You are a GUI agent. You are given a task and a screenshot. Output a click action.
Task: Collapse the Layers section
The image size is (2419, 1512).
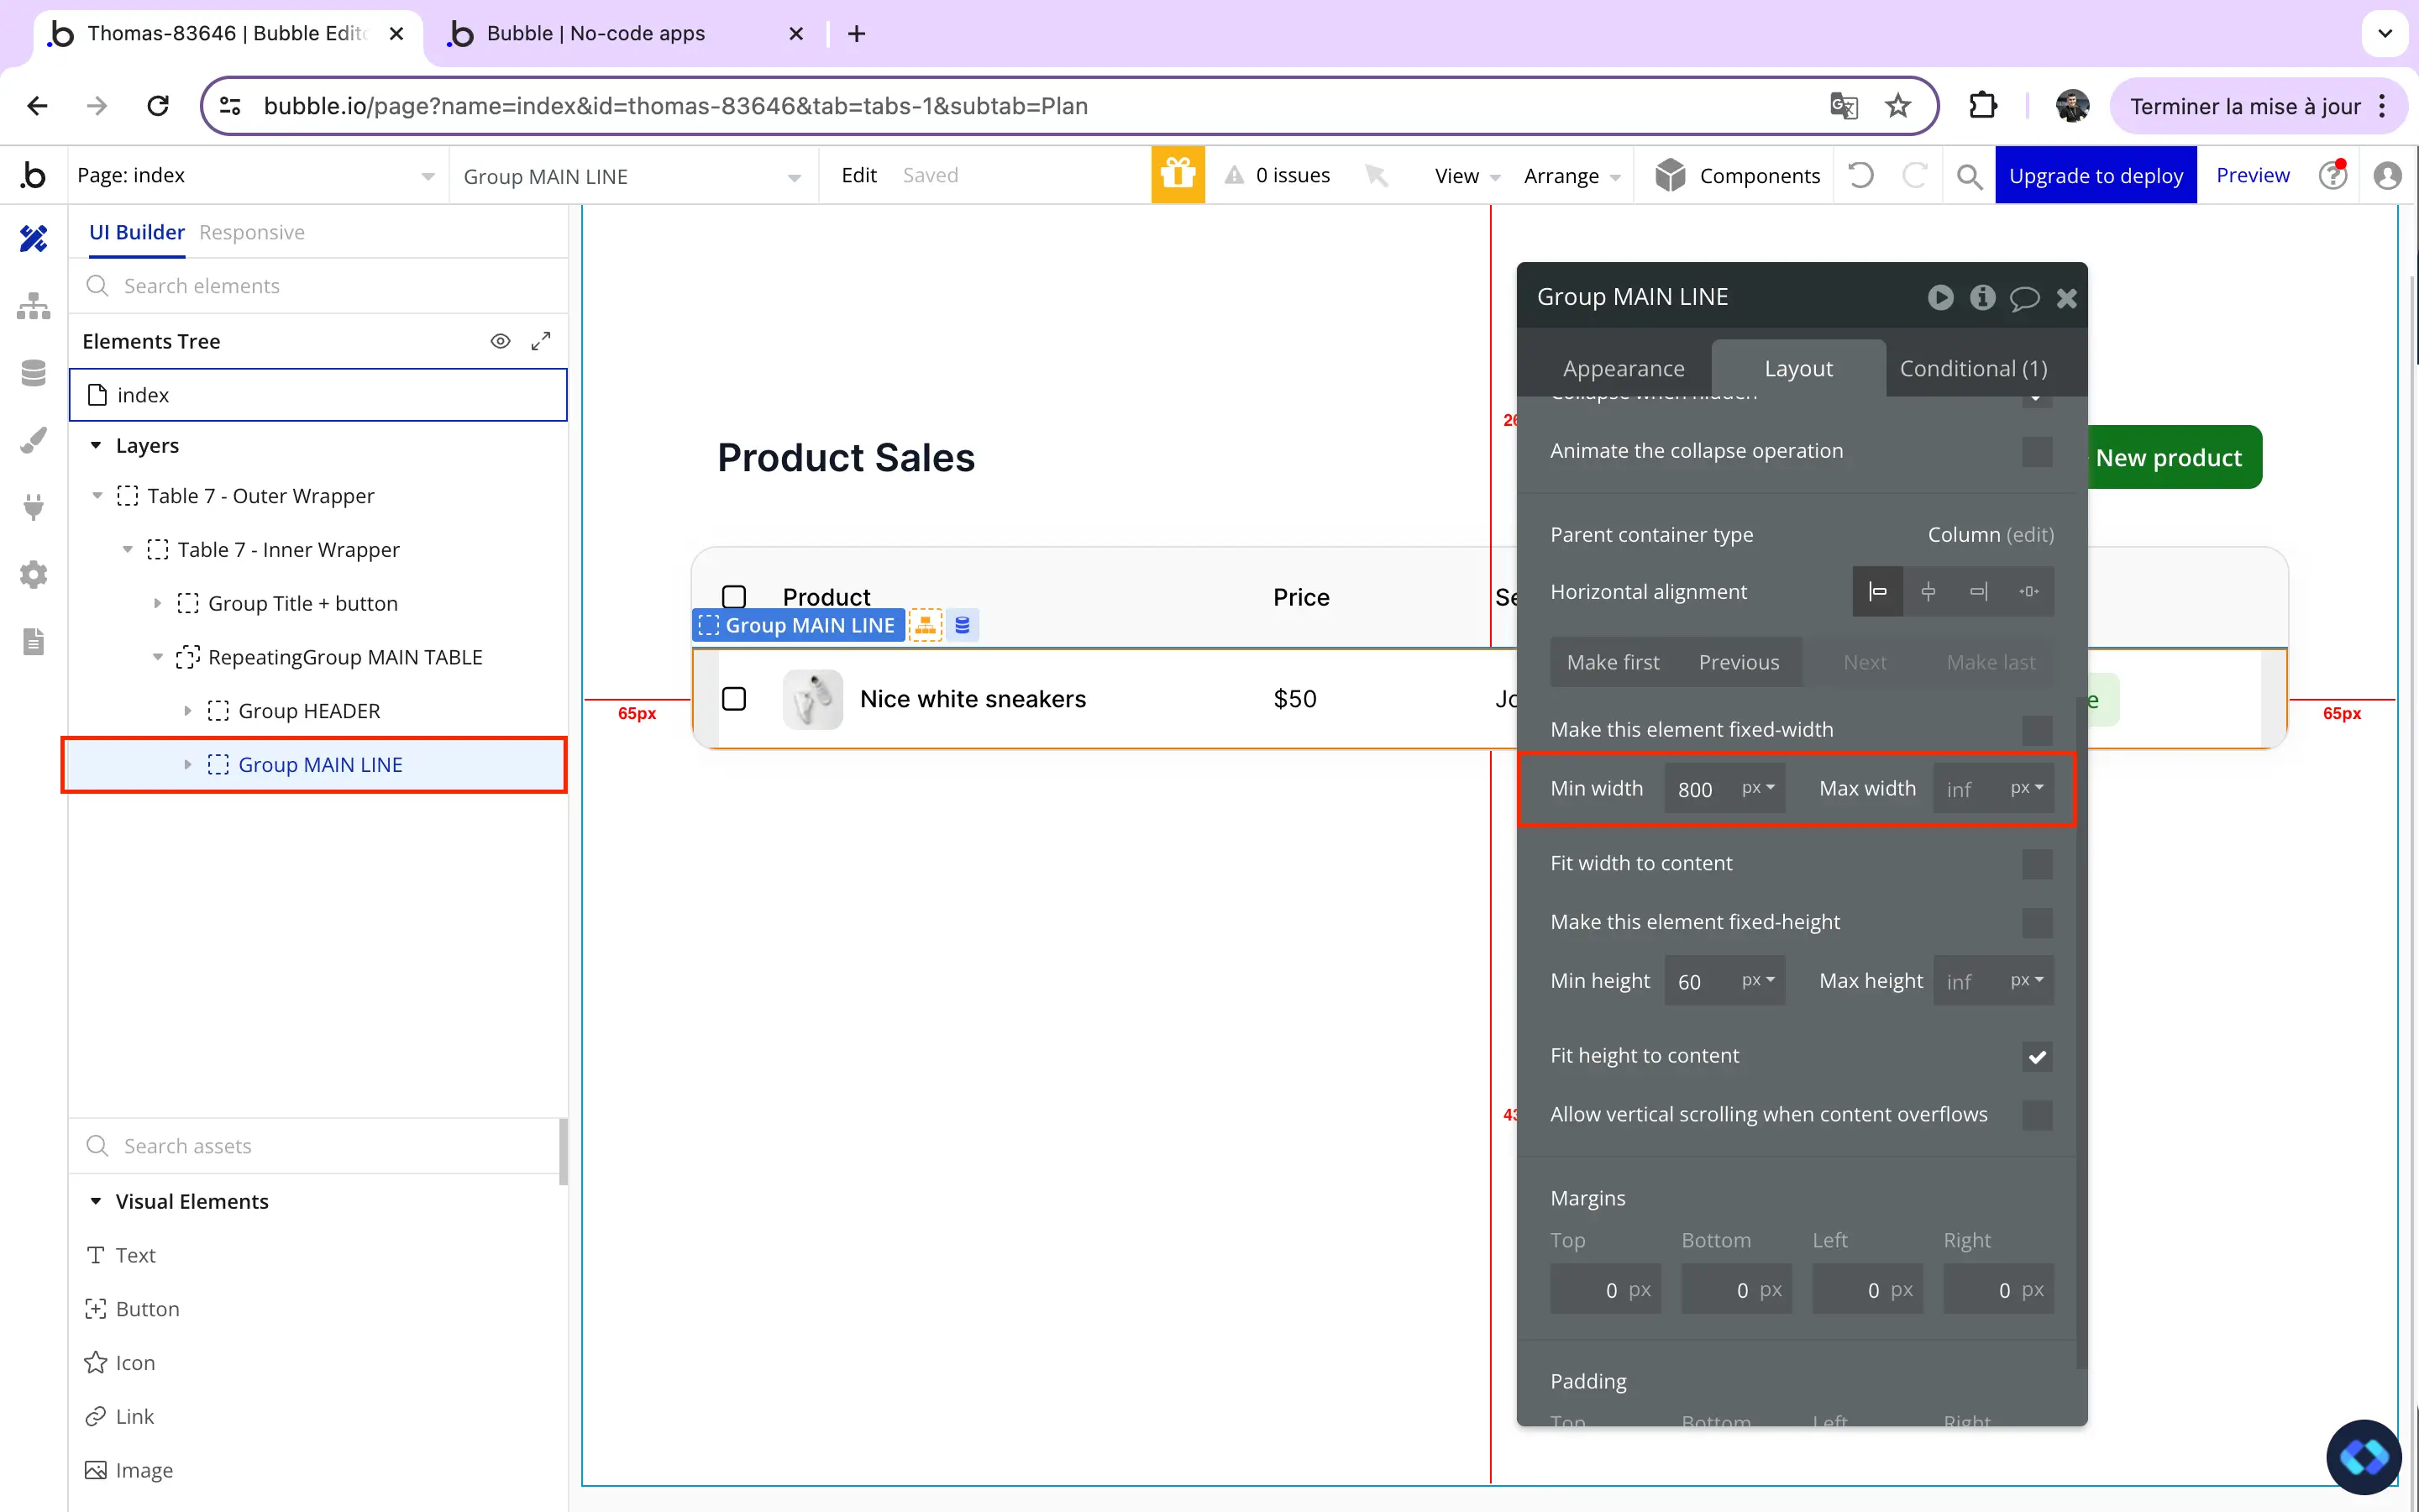96,445
